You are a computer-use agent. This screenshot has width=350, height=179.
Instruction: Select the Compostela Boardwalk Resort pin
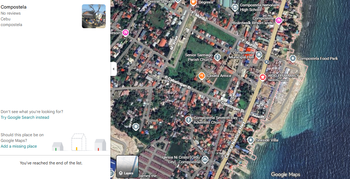[x=278, y=21]
